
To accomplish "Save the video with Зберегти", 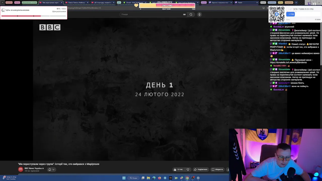I will tap(217, 169).
